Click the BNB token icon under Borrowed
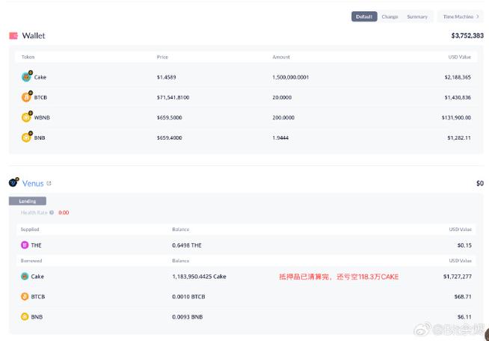Image resolution: width=489 pixels, height=341 pixels. (x=25, y=316)
